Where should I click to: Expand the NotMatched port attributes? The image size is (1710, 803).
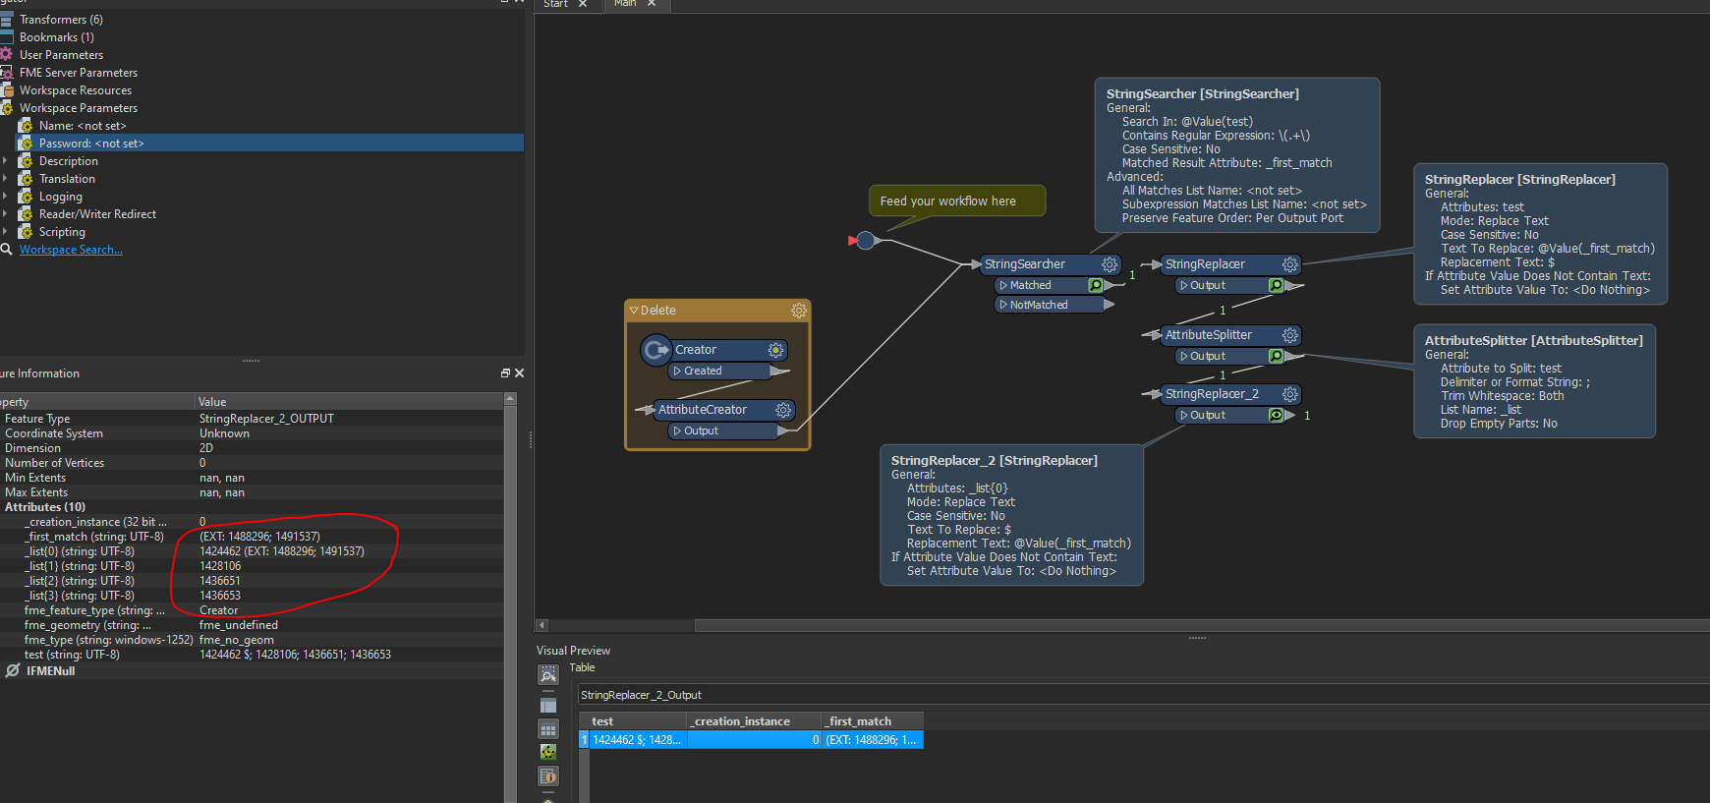pos(1003,305)
